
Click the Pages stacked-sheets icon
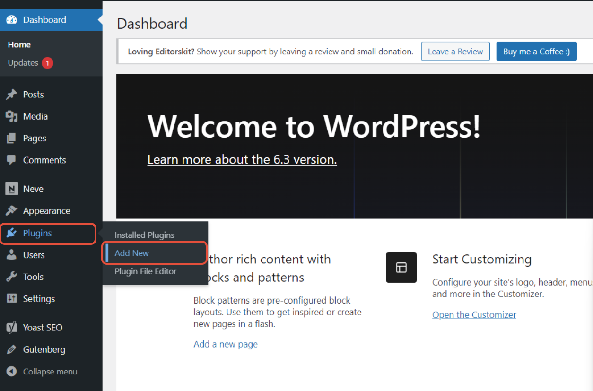tap(11, 138)
